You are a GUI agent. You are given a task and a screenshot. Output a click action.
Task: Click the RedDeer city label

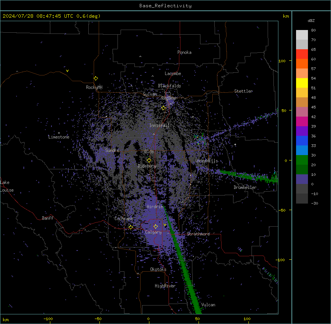pyautogui.click(x=169, y=98)
